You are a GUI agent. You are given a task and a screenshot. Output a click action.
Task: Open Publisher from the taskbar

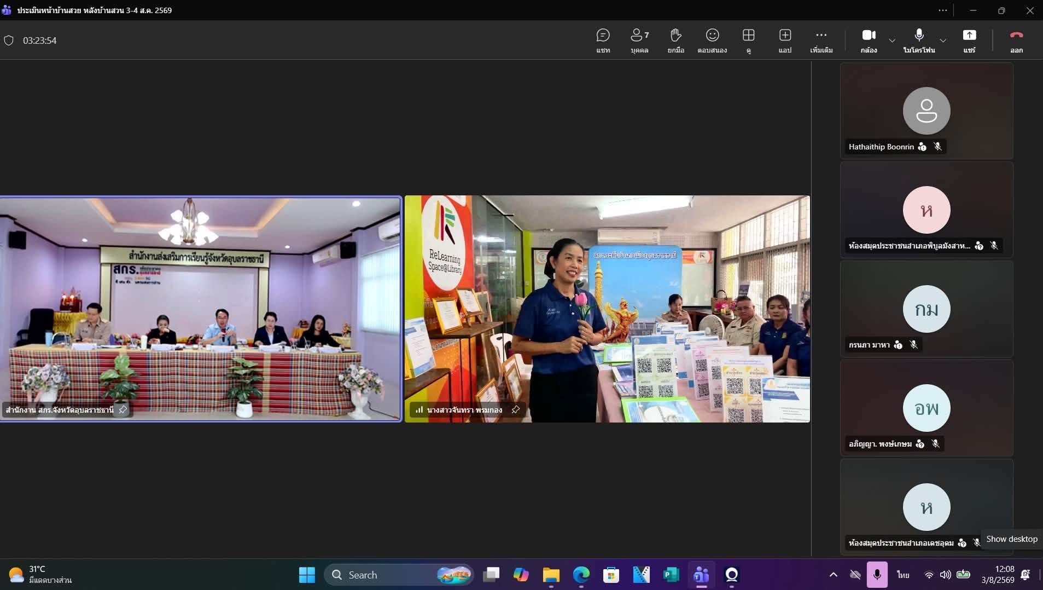(671, 575)
